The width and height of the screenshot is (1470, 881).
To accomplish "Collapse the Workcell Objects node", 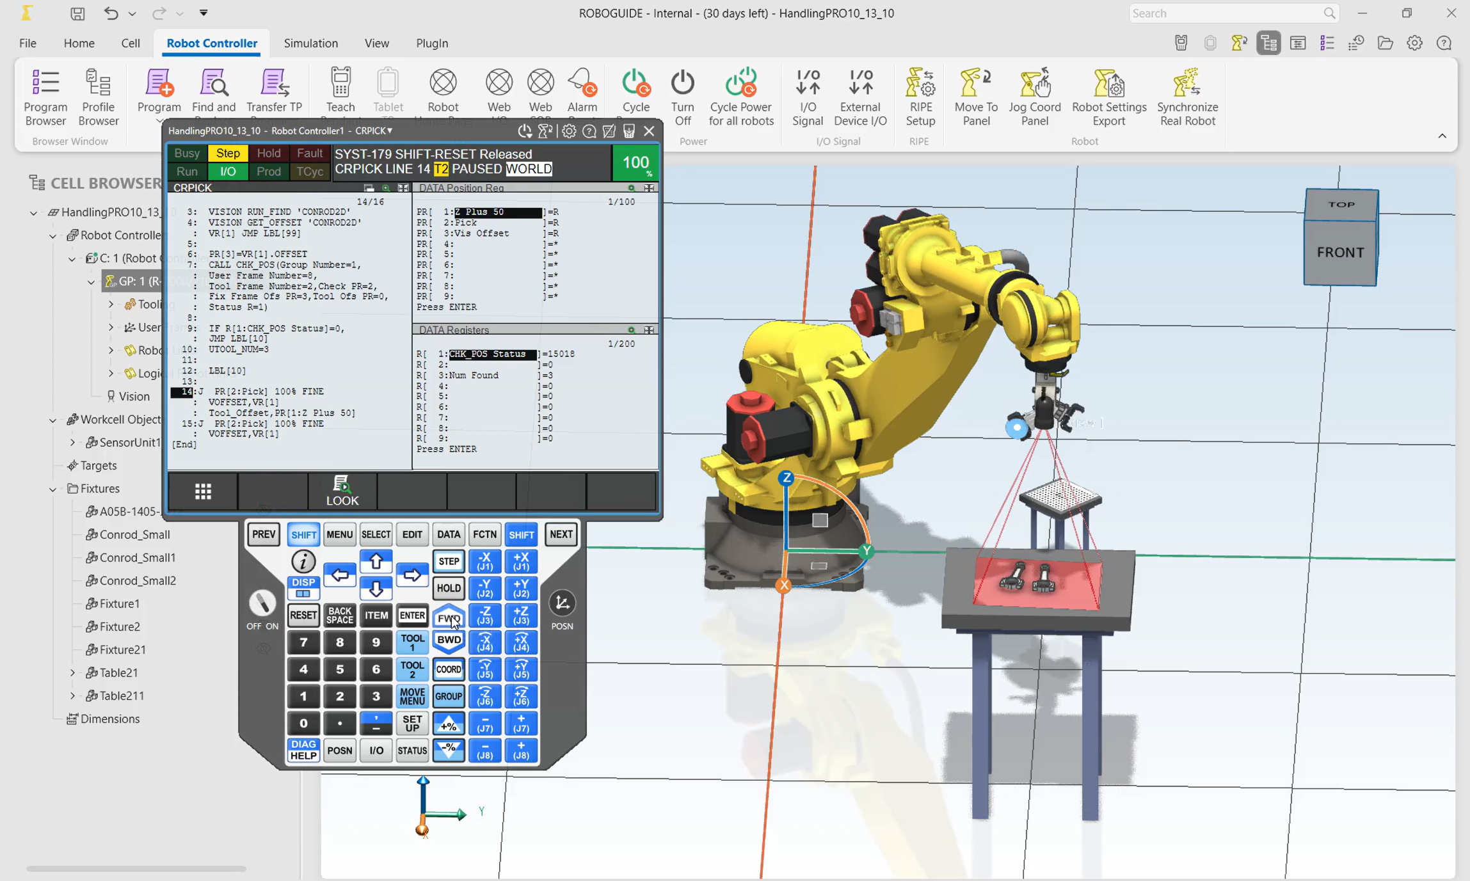I will click(x=53, y=420).
